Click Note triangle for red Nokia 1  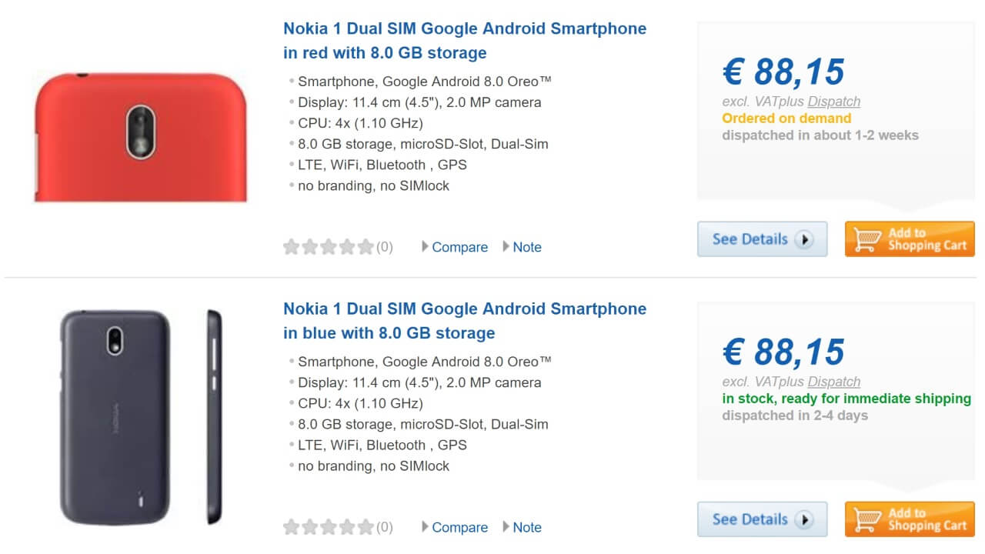coord(506,247)
